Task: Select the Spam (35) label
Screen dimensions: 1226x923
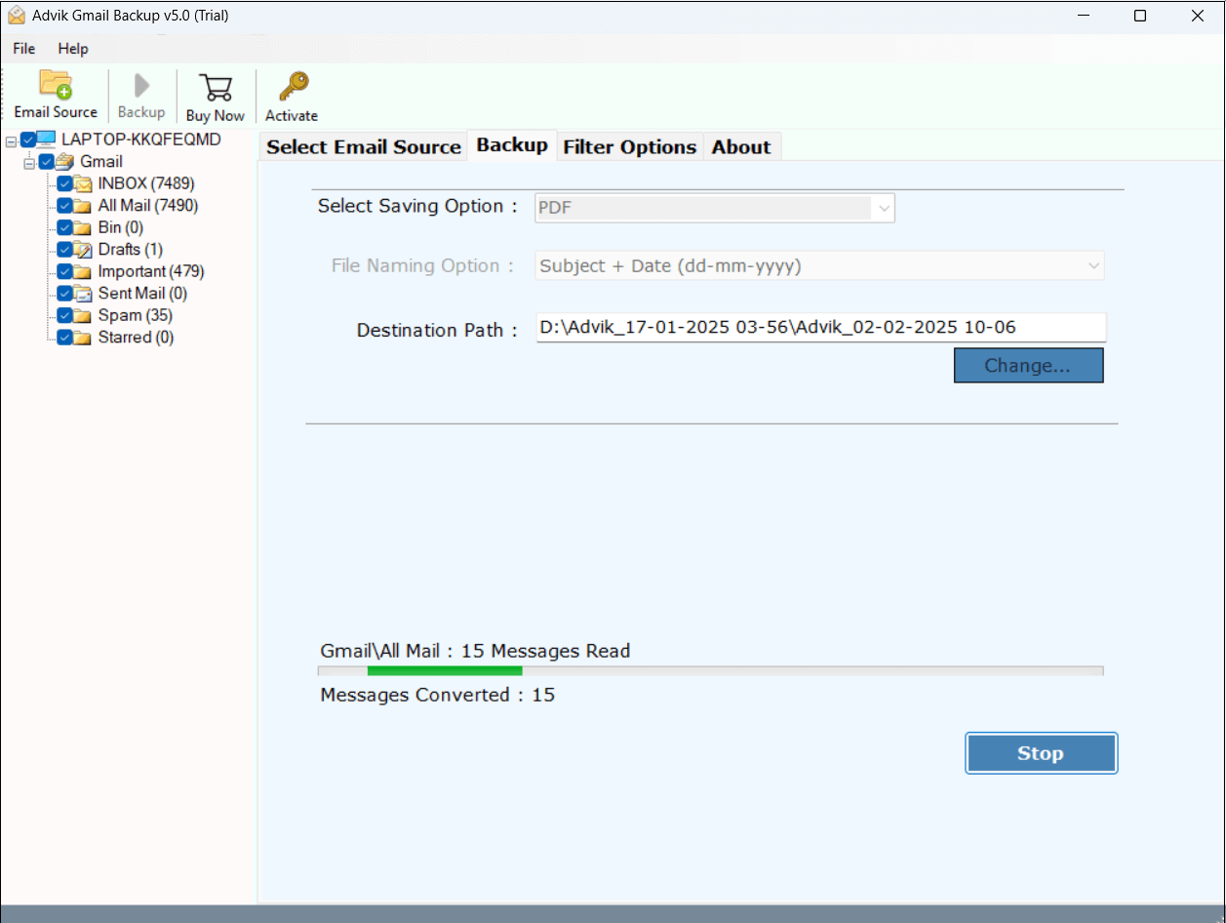Action: (x=136, y=315)
